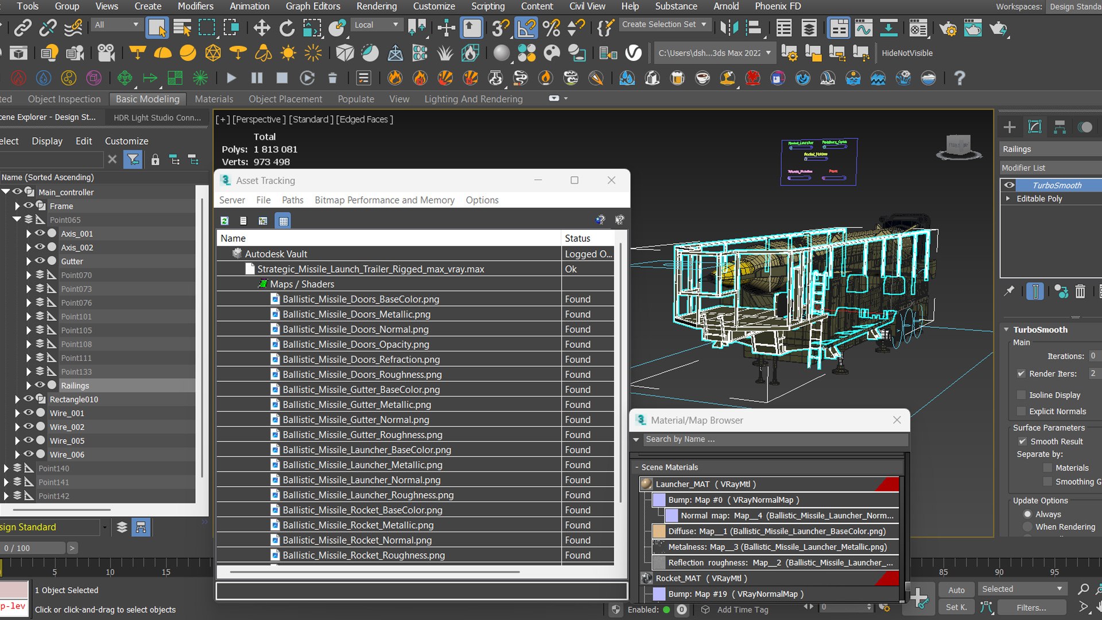Click the Filters... button
The image size is (1102, 620).
tap(1031, 607)
